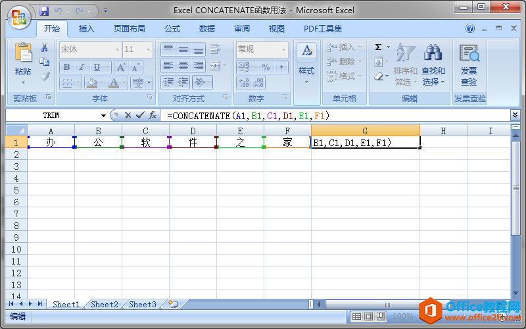The width and height of the screenshot is (526, 329).
Task: Customize the Quick Access Toolbar dropdown
Action: click(x=105, y=11)
